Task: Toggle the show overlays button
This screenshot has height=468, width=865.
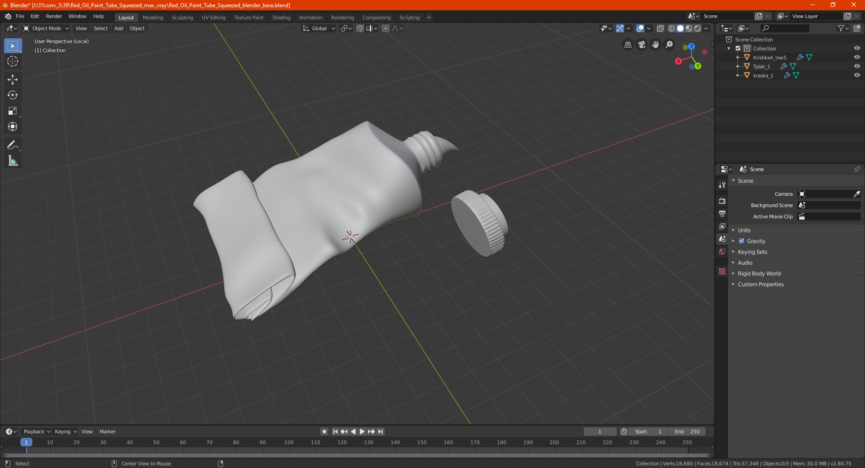Action: click(x=640, y=28)
